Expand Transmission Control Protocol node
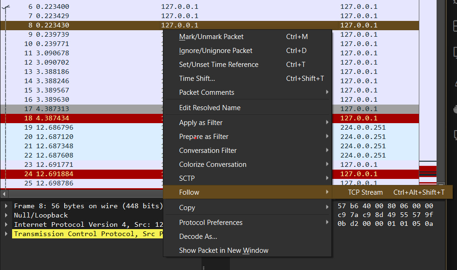This screenshot has width=457, height=270. click(6, 234)
